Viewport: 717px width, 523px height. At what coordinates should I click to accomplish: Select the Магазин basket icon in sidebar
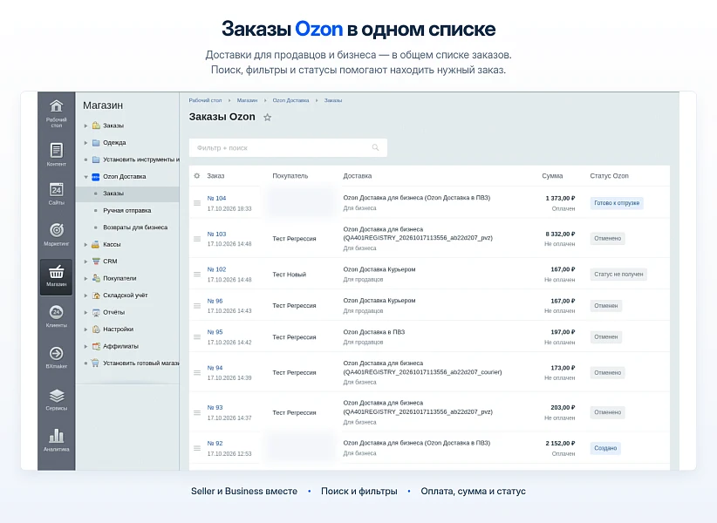pos(56,276)
